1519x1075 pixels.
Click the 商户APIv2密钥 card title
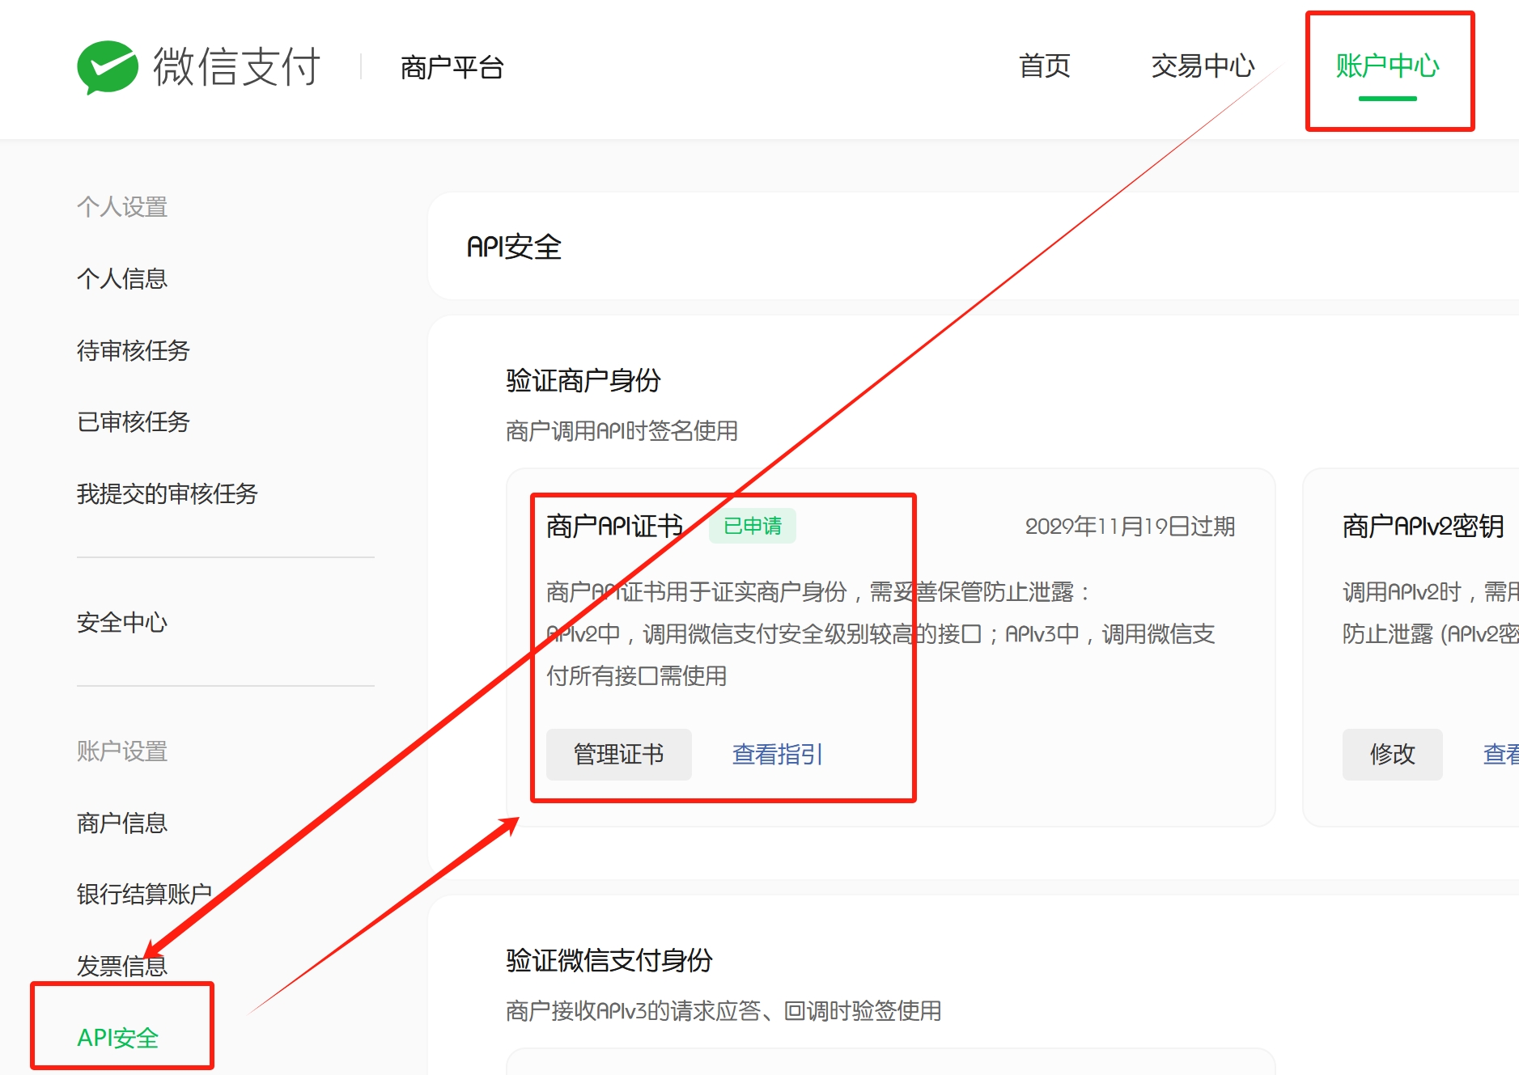(x=1424, y=527)
